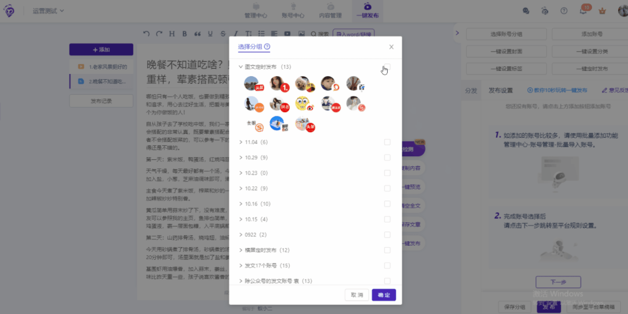Switch to the 管理中心 tab
Viewport: 628px width, 314px height.
(256, 11)
